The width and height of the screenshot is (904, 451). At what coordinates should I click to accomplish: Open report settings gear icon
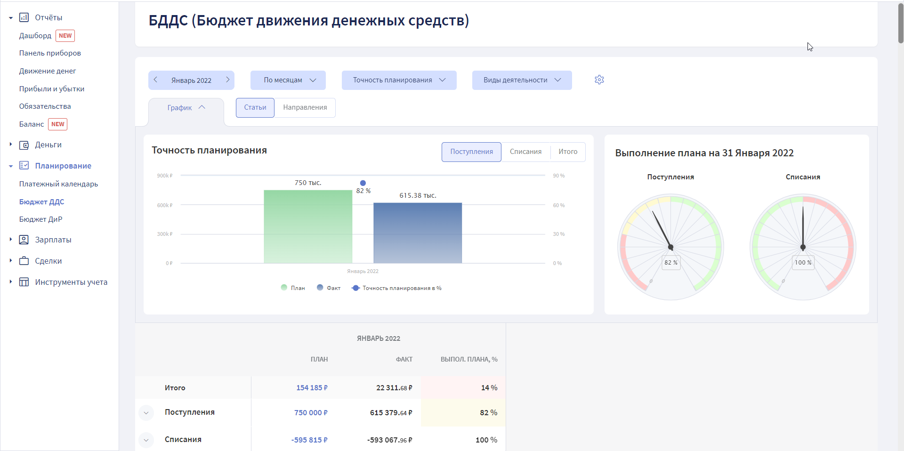pyautogui.click(x=599, y=80)
